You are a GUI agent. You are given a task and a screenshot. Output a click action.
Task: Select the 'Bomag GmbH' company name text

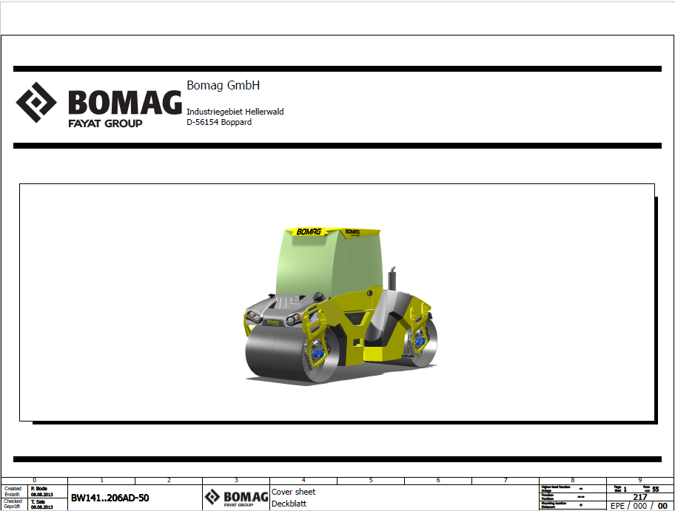223,85
